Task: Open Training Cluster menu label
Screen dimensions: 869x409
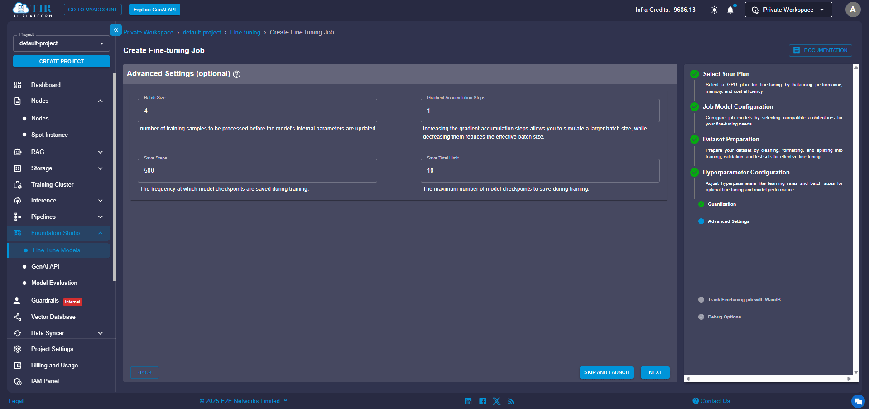Action: pyautogui.click(x=52, y=185)
